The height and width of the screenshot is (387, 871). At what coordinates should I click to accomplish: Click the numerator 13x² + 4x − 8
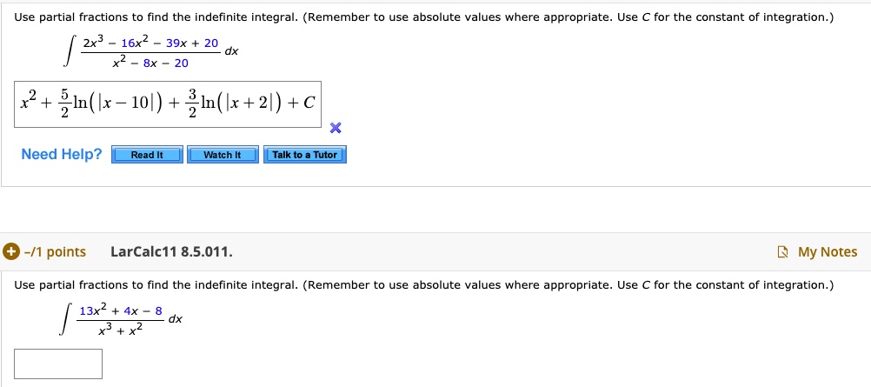point(120,310)
